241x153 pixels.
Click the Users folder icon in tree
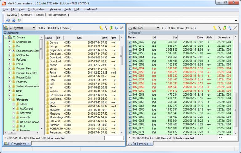click(x=14, y=95)
